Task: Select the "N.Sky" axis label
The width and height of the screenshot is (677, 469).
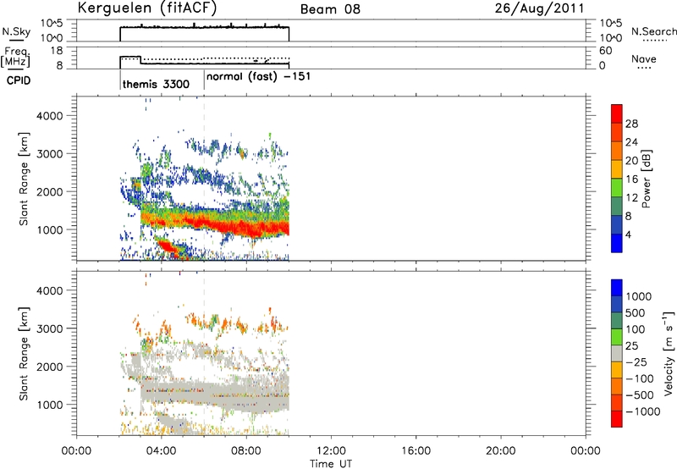Action: tap(16, 31)
